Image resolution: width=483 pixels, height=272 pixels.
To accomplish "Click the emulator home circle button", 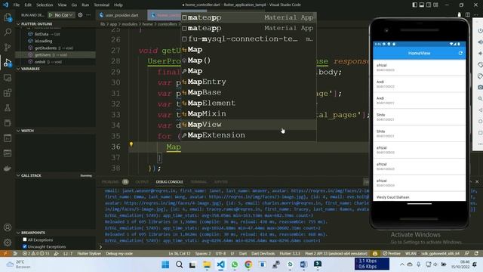I will click(480, 122).
